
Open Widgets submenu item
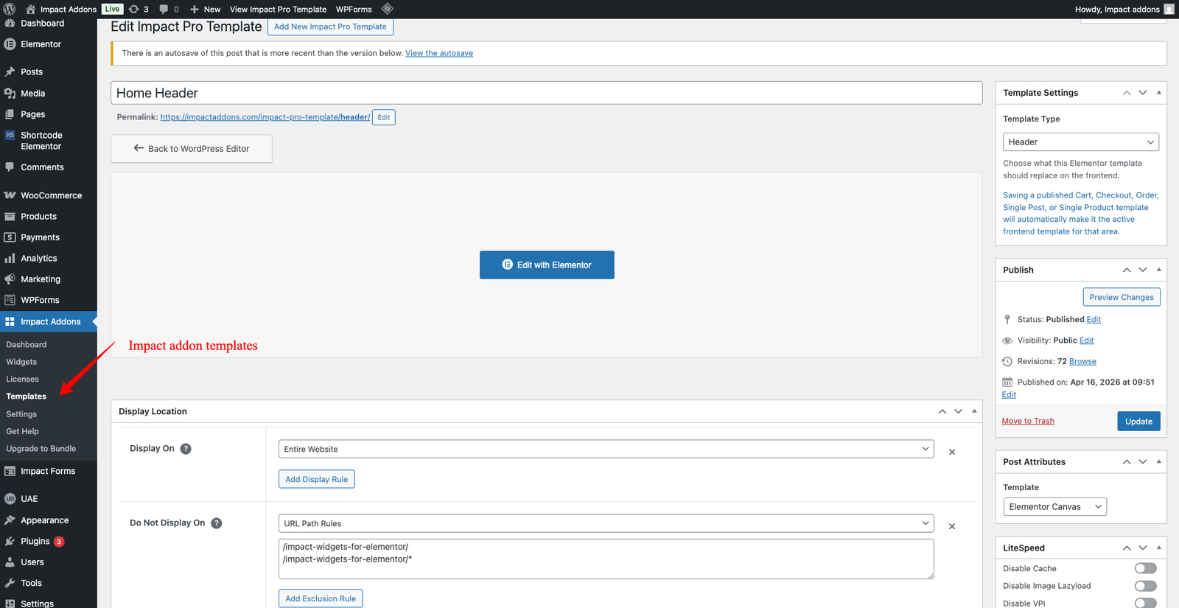21,362
